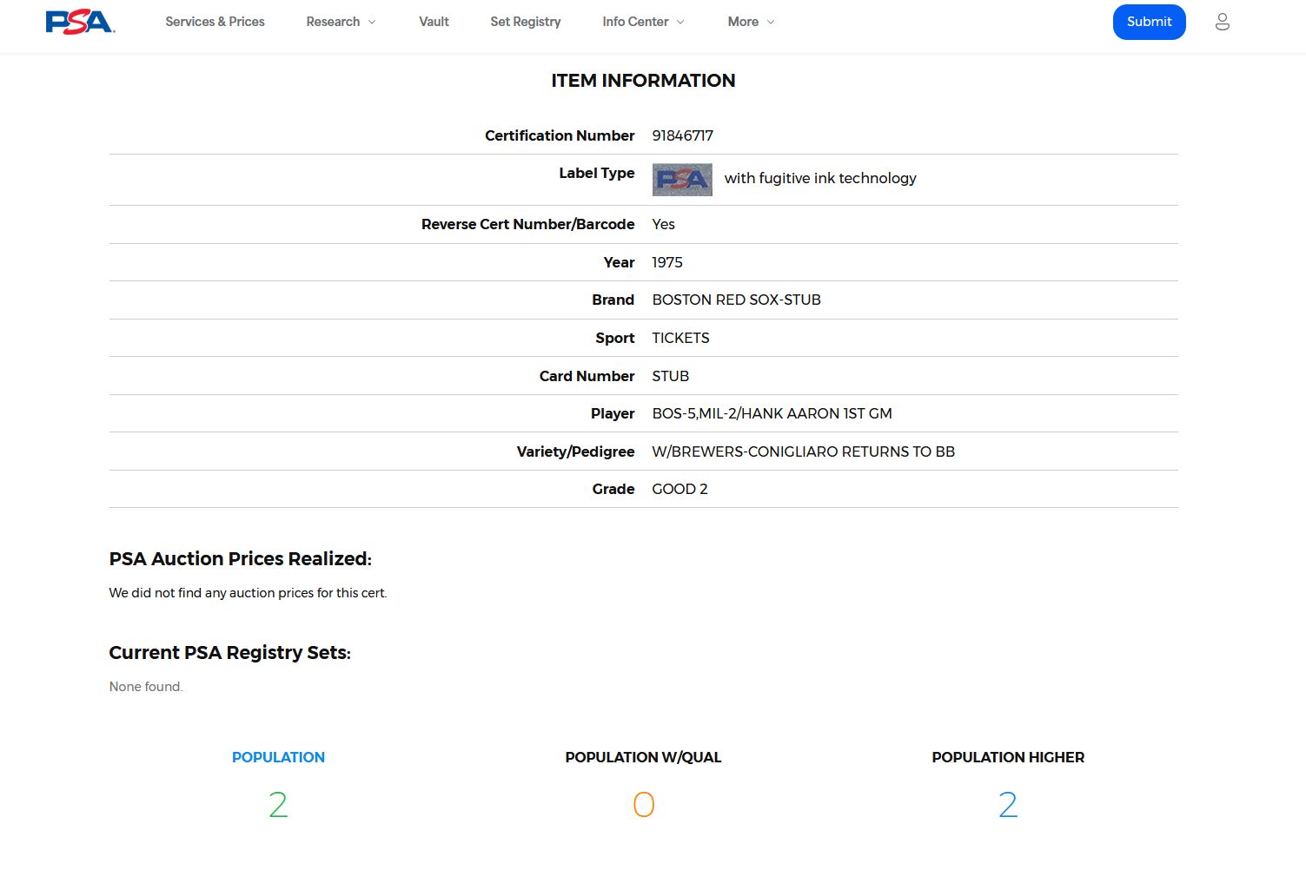Expand the Research dropdown menu
1306x870 pixels.
340,22
